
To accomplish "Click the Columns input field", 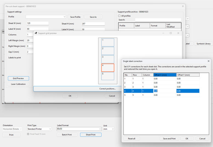I will (x=30, y=35).
